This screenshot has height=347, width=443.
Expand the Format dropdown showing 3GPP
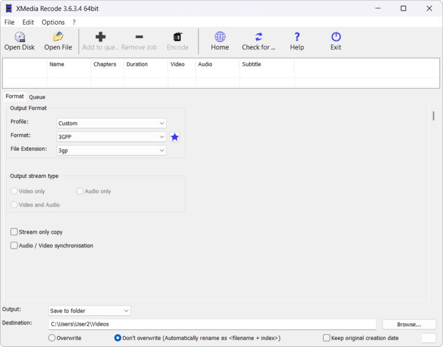click(x=111, y=137)
